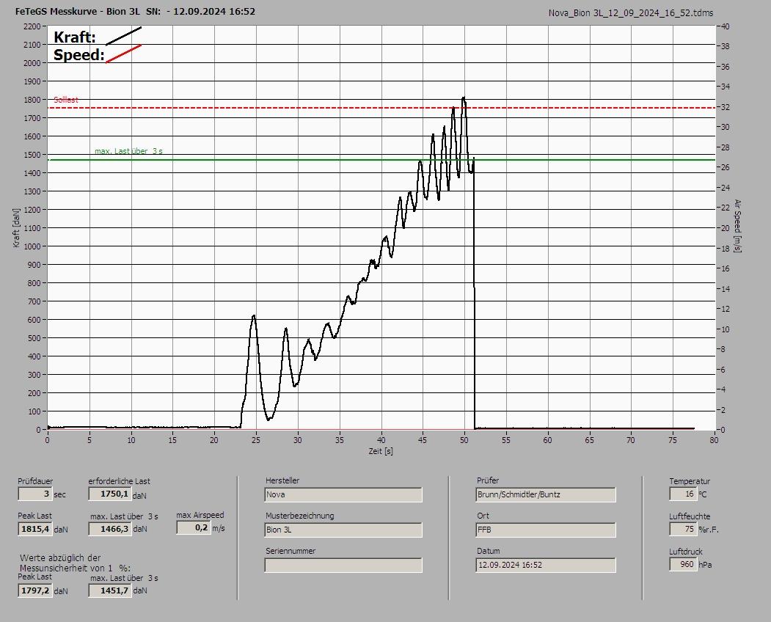The height and width of the screenshot is (622, 771).
Task: Click the Kraft [daN] axis label
Action: pos(17,227)
